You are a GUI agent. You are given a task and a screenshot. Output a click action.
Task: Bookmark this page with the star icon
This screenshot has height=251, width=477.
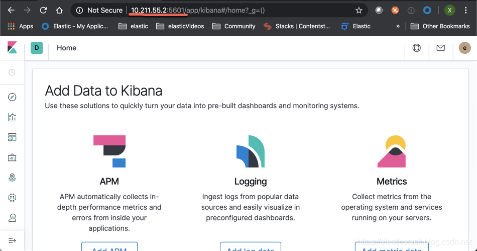359,11
